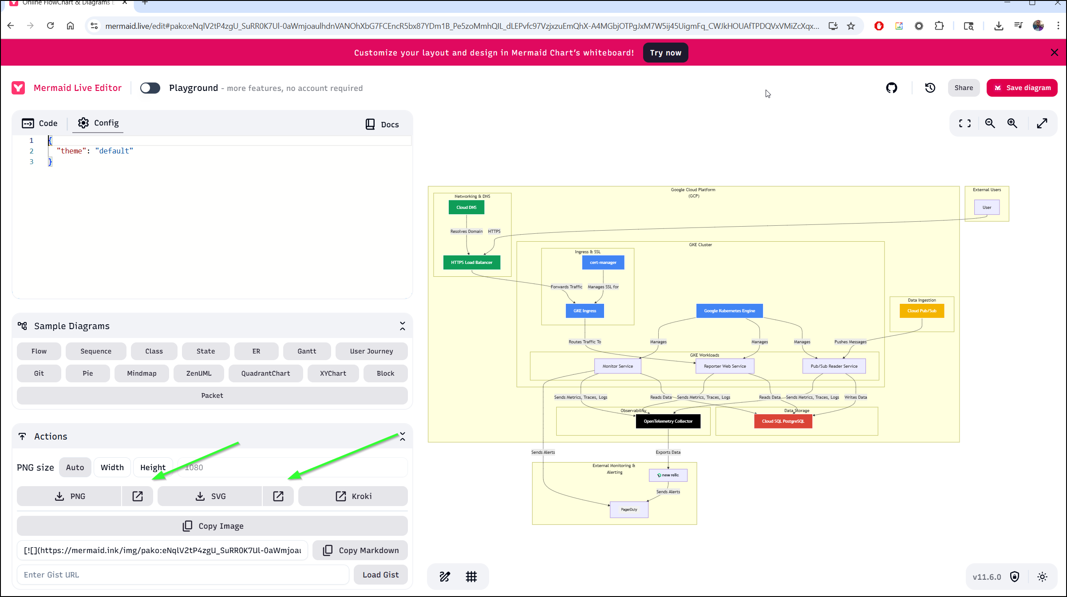Zoom in on the diagram
This screenshot has width=1067, height=597.
1012,123
